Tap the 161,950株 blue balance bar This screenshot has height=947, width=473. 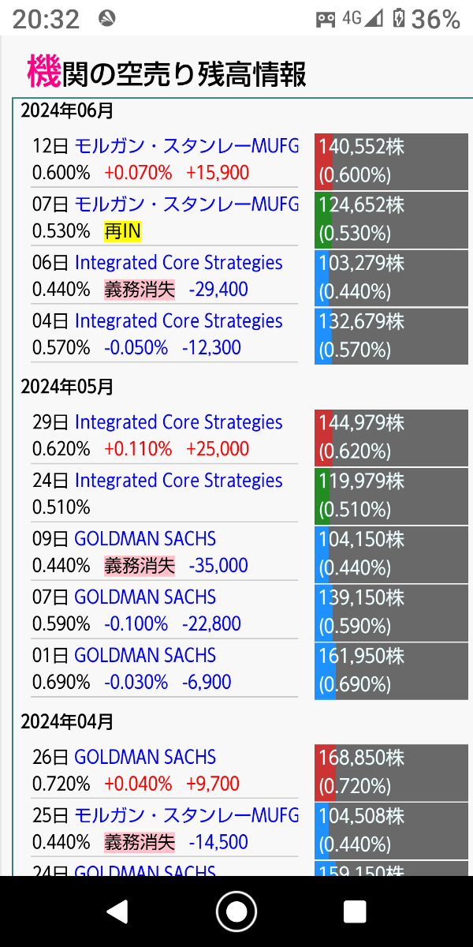point(391,670)
